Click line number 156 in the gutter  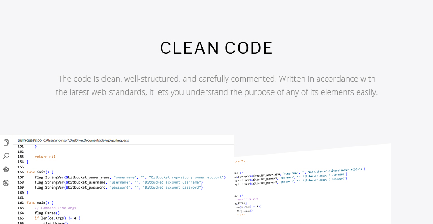point(21,172)
